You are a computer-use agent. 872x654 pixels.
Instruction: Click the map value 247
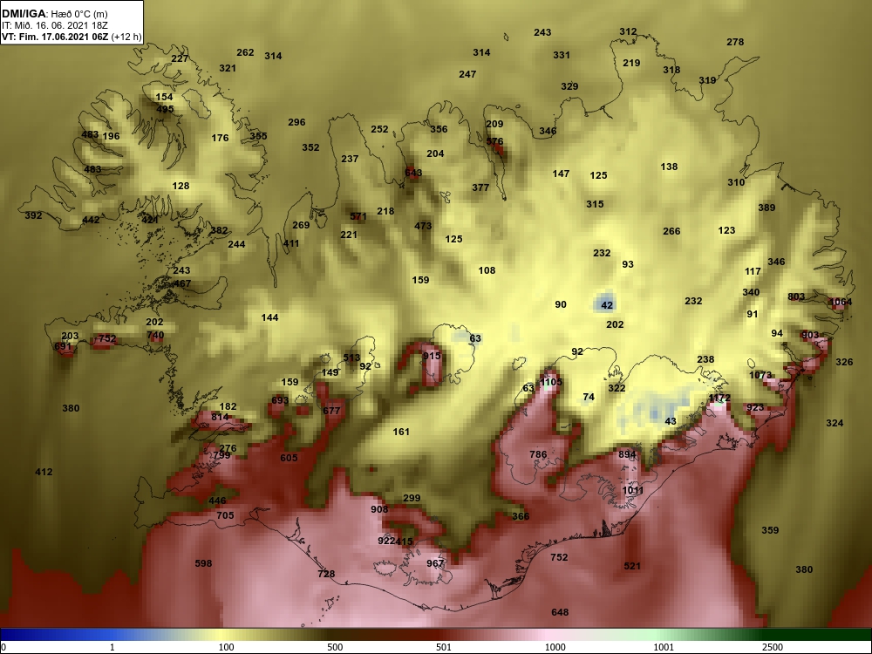click(467, 74)
